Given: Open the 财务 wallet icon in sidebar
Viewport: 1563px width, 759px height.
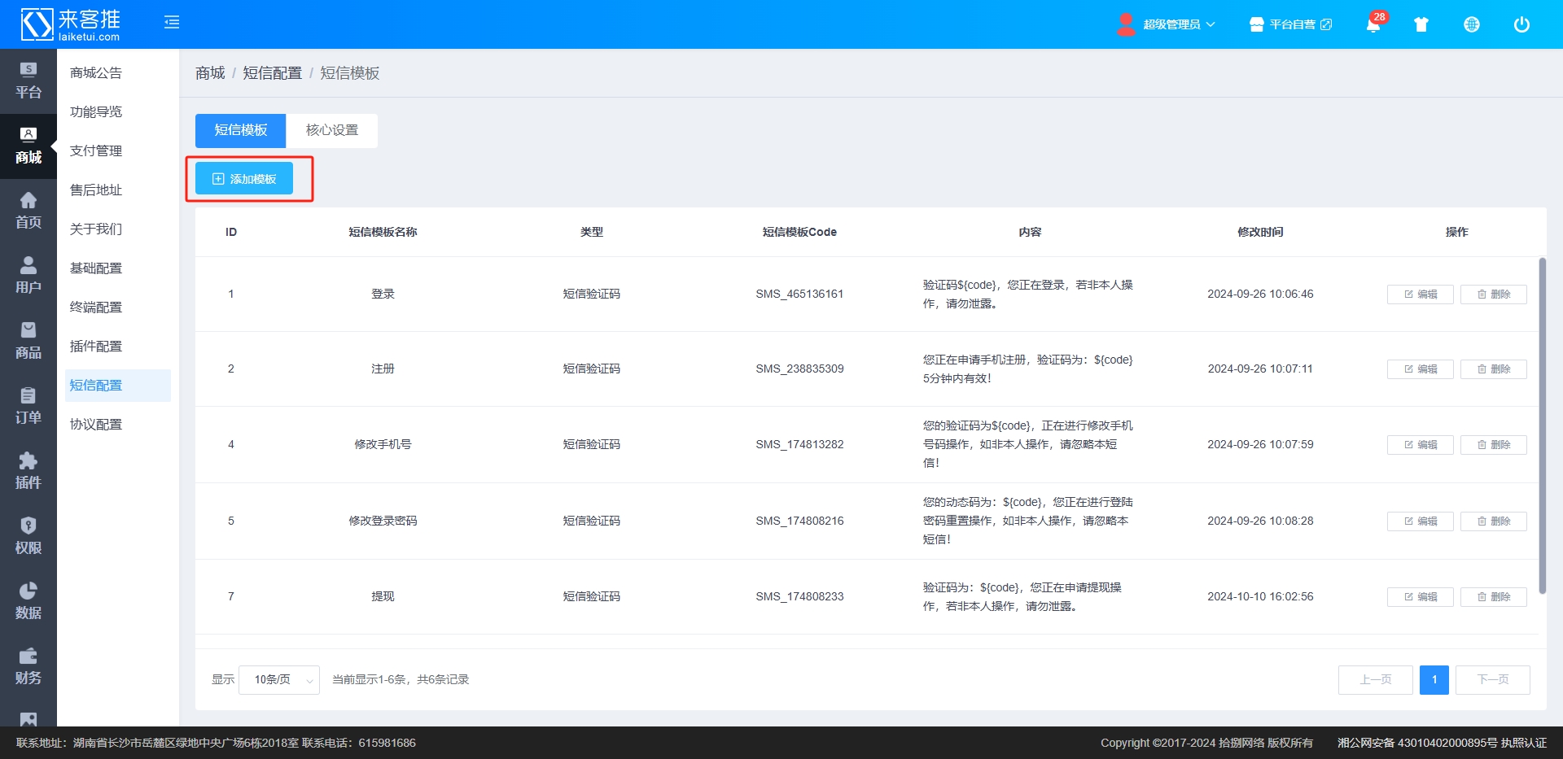Looking at the screenshot, I should click(28, 666).
